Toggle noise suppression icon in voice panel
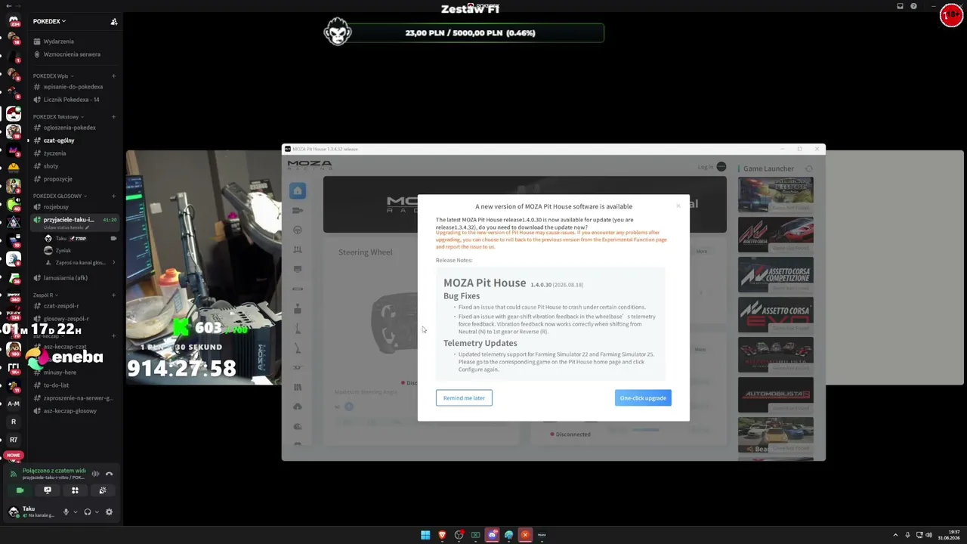This screenshot has height=544, width=967. (95, 474)
